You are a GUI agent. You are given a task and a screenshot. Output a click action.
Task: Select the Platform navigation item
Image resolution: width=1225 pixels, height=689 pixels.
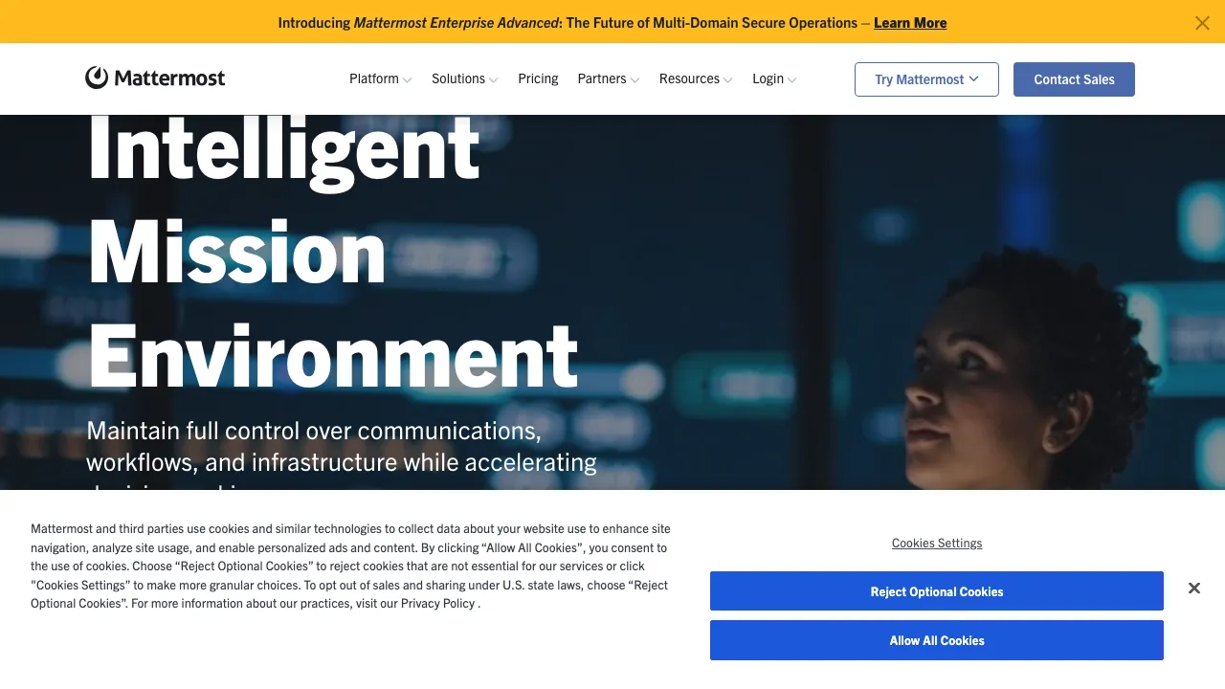coord(374,78)
